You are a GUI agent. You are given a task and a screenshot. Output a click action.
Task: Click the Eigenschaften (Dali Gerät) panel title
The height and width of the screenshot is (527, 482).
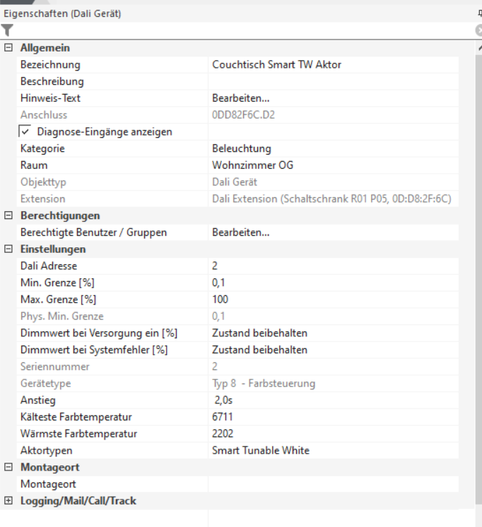tap(62, 14)
